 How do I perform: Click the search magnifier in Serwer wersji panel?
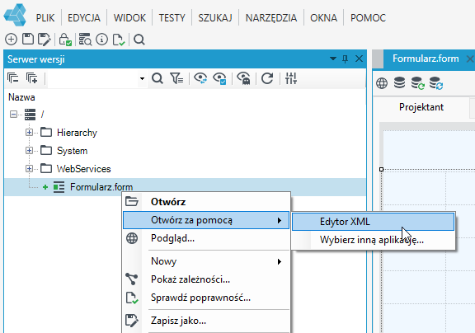(158, 78)
